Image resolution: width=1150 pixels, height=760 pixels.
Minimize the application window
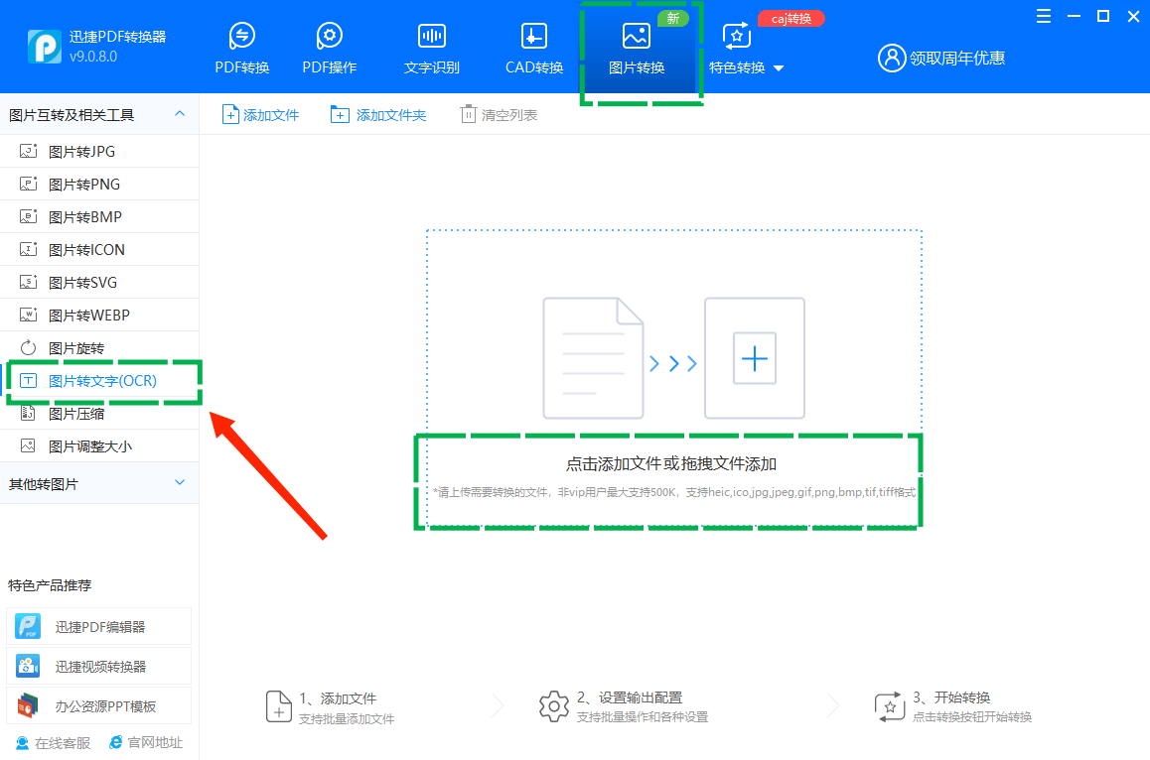1074,16
